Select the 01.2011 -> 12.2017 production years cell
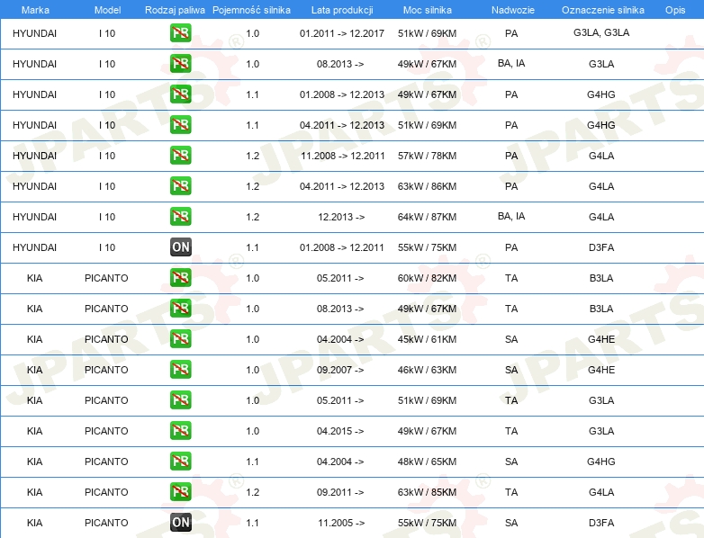 point(341,33)
